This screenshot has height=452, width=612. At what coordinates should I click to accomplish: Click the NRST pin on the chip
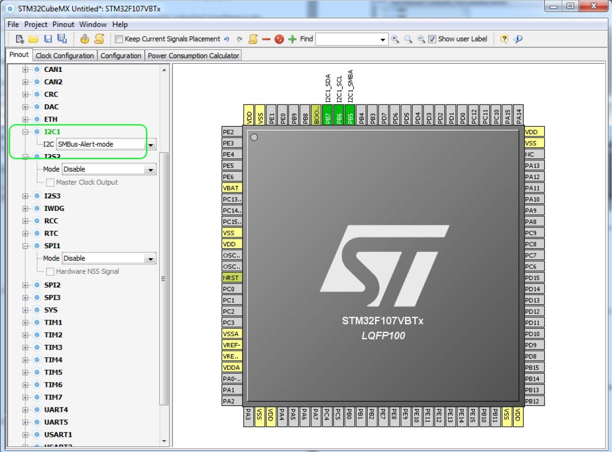pyautogui.click(x=232, y=278)
